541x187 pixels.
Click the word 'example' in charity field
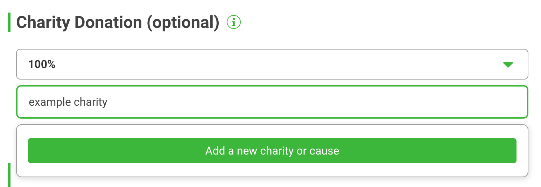tap(50, 102)
